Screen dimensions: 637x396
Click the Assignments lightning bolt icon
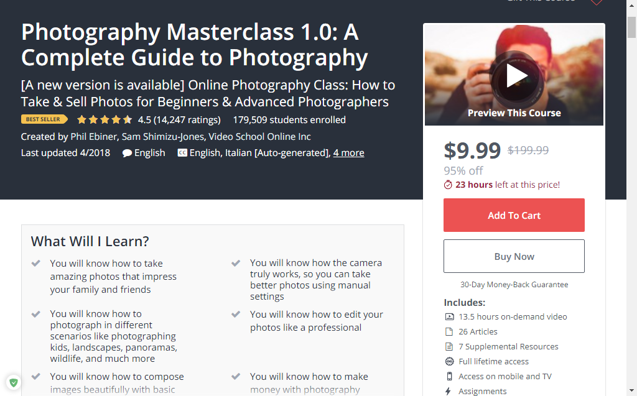click(448, 391)
